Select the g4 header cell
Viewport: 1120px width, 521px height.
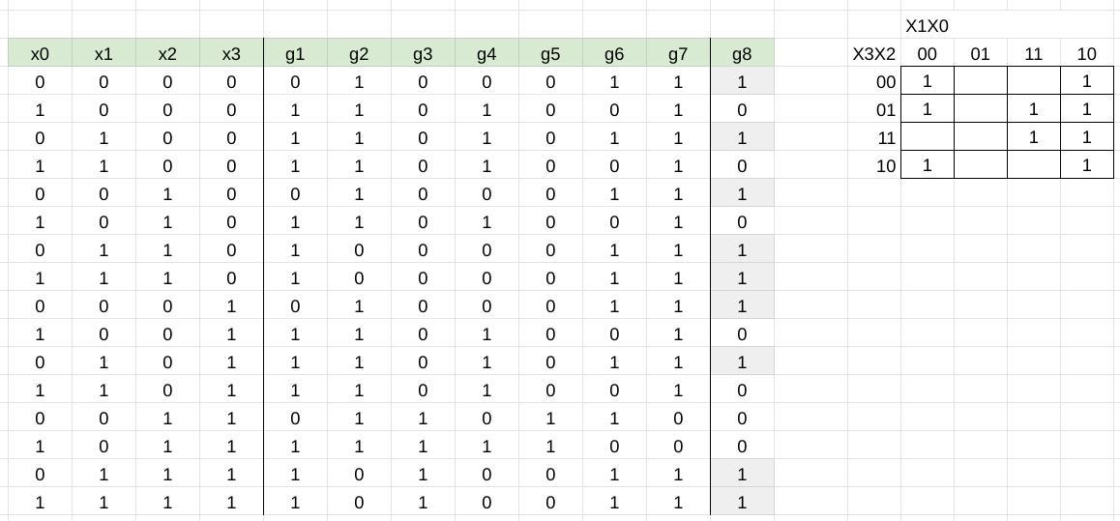tap(486, 53)
